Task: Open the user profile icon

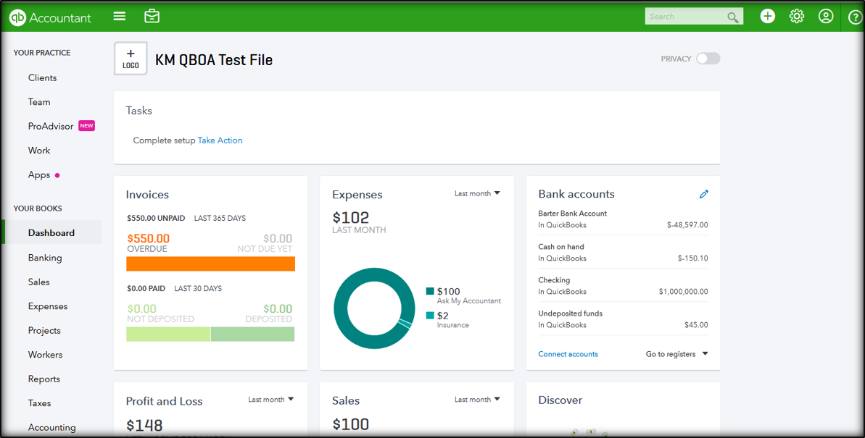Action: (826, 17)
